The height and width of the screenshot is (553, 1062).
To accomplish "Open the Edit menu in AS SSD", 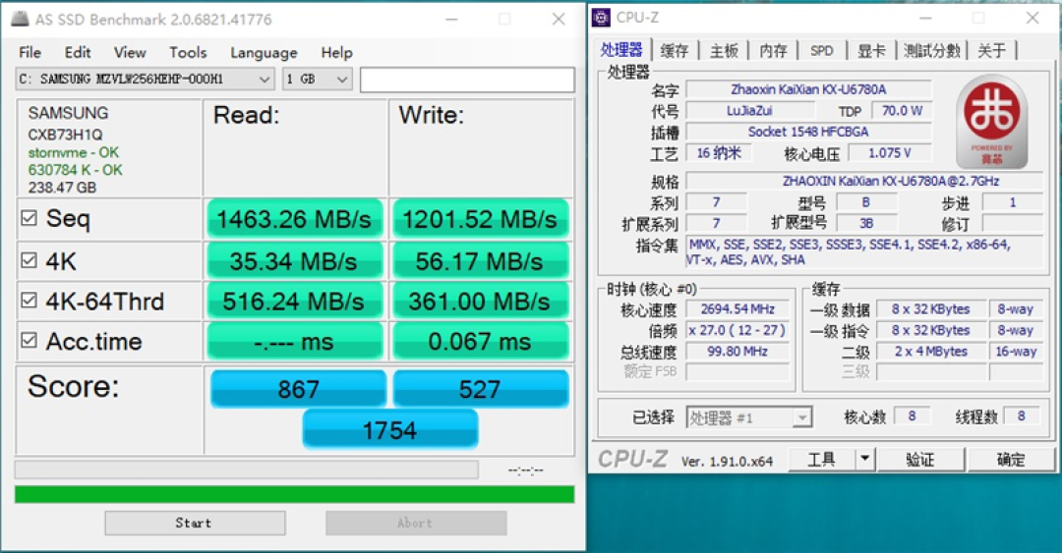I will [x=78, y=52].
